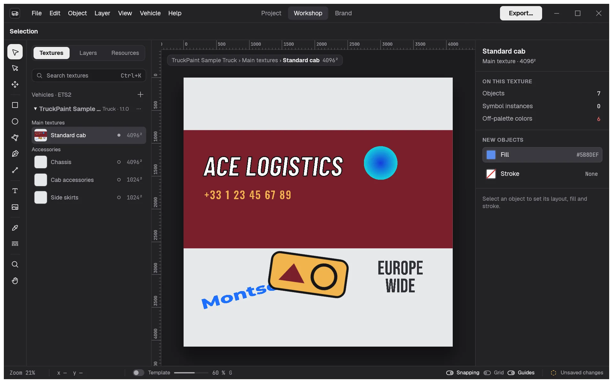Adjust the Template opacity slider

tap(191, 373)
